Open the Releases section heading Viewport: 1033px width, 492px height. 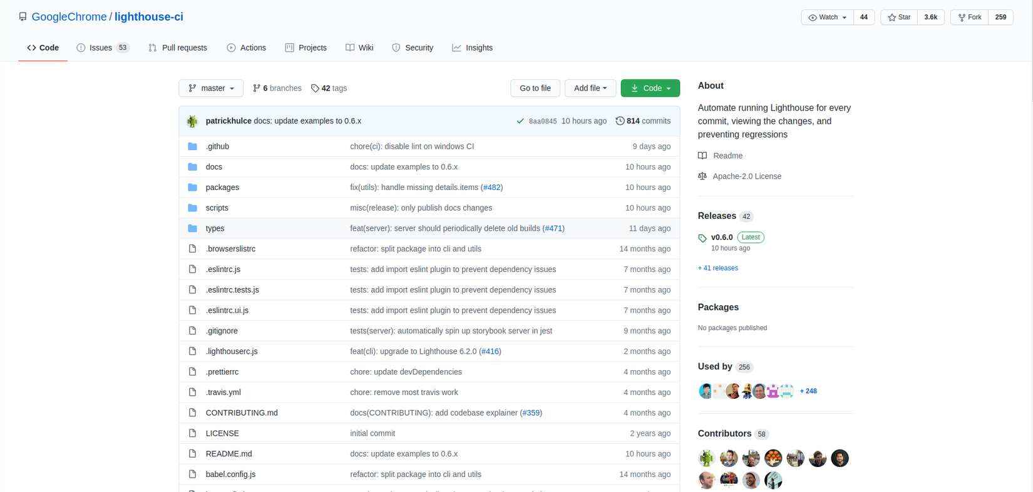(717, 216)
